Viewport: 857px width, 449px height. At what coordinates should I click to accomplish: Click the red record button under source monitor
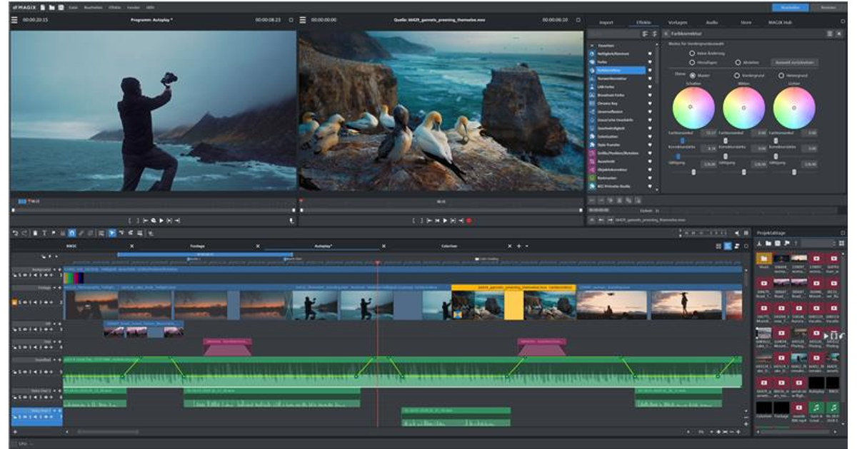point(468,221)
